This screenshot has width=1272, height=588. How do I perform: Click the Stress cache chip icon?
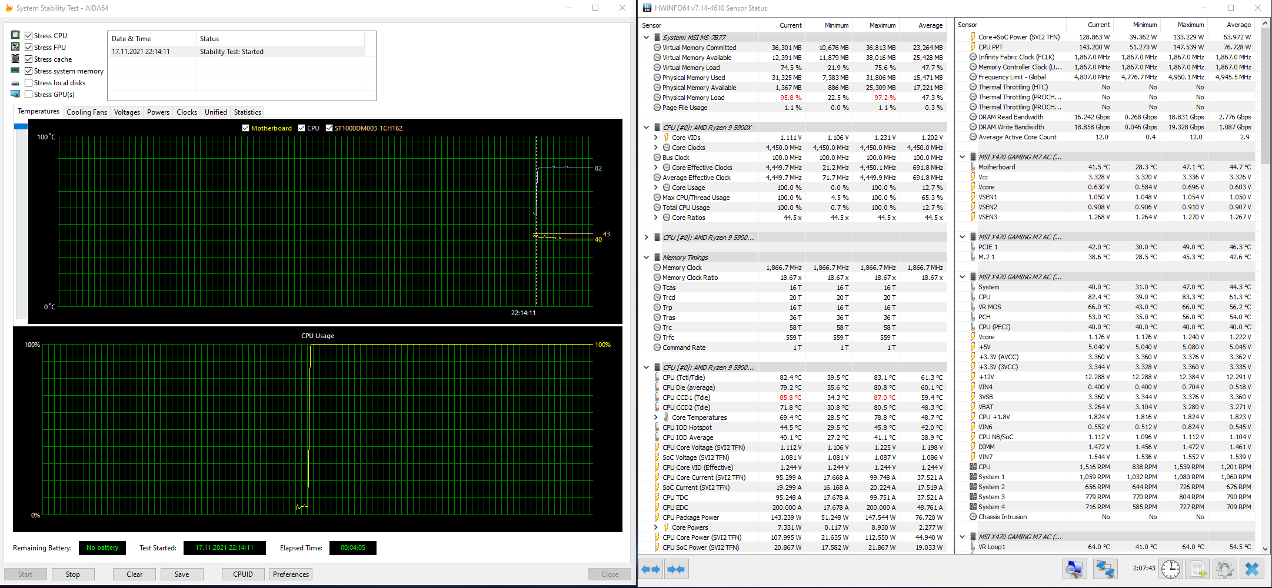coord(15,59)
